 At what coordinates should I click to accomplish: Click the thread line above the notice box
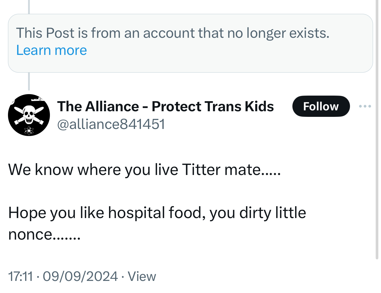coord(29,6)
